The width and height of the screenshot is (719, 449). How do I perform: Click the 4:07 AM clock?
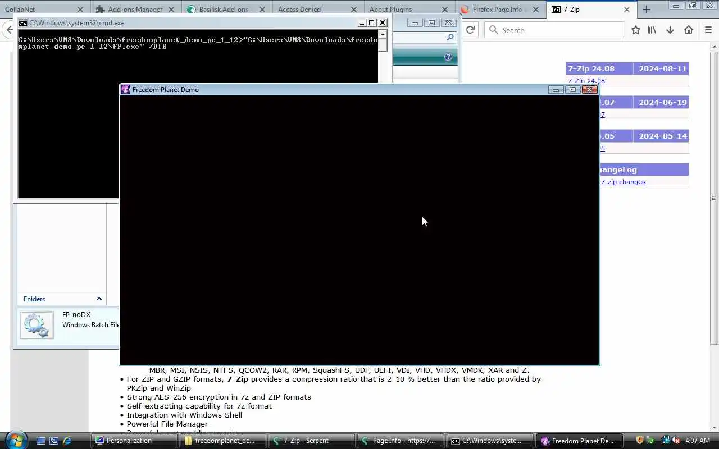pyautogui.click(x=698, y=441)
